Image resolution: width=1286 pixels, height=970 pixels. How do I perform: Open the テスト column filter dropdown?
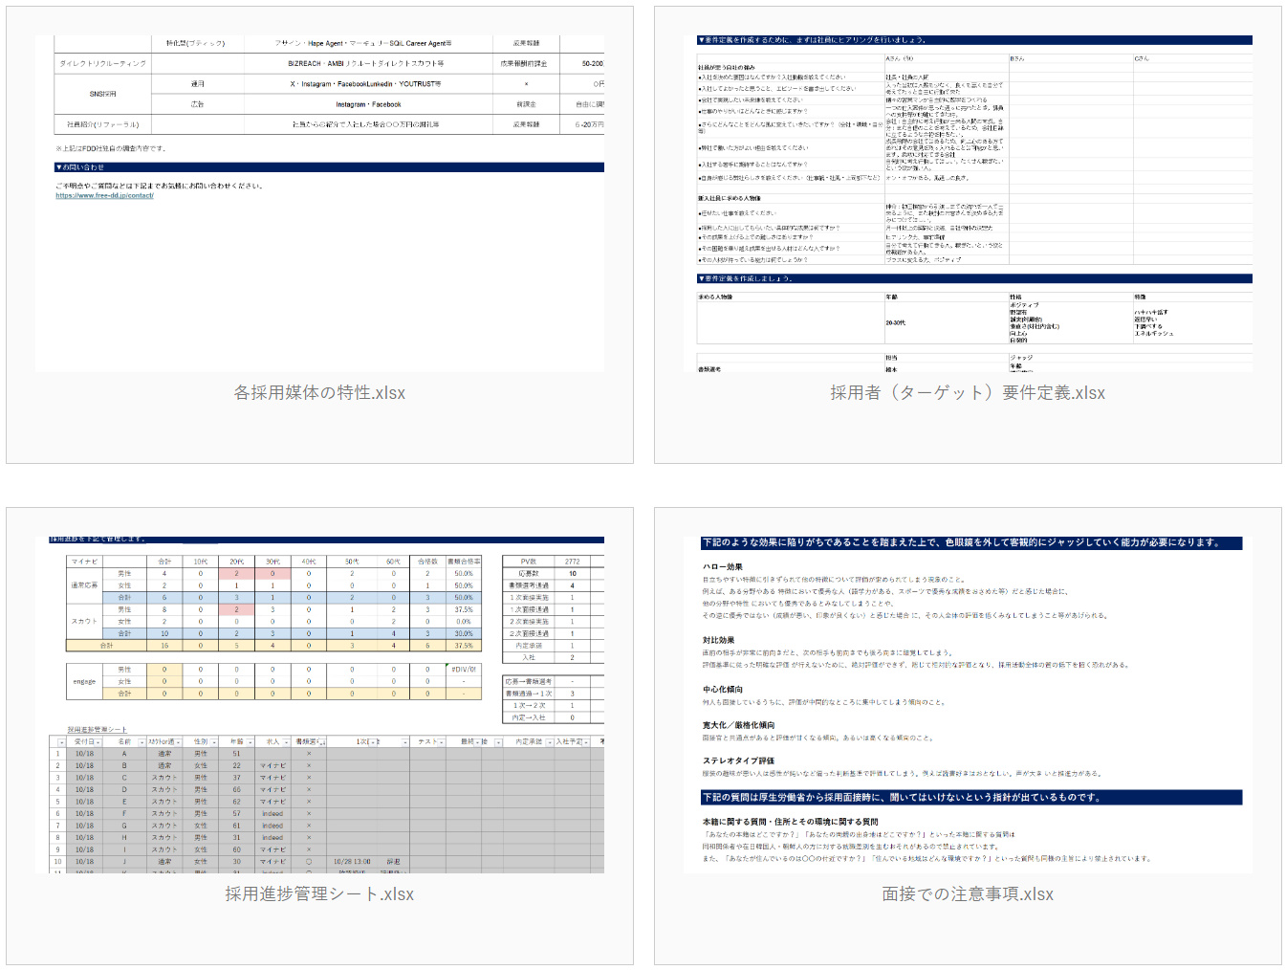pos(442,742)
